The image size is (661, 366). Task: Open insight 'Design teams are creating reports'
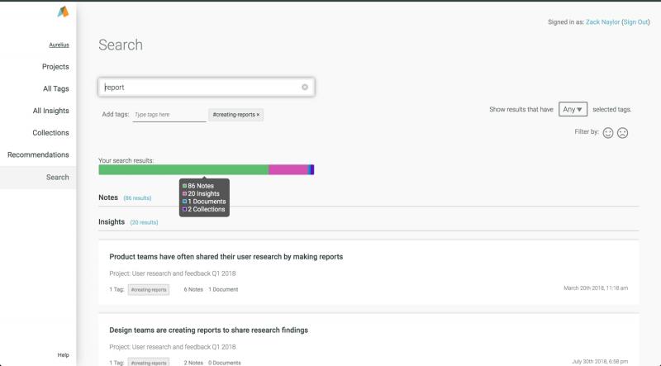tap(209, 330)
